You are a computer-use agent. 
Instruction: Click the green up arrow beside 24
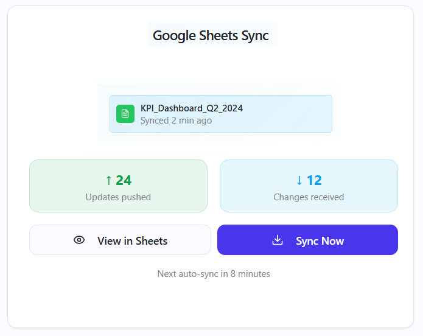pyautogui.click(x=109, y=180)
